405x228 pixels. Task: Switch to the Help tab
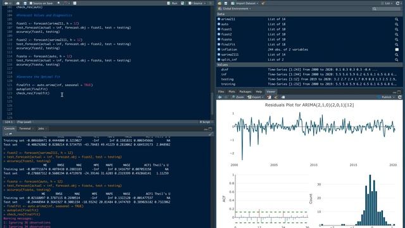click(x=259, y=91)
